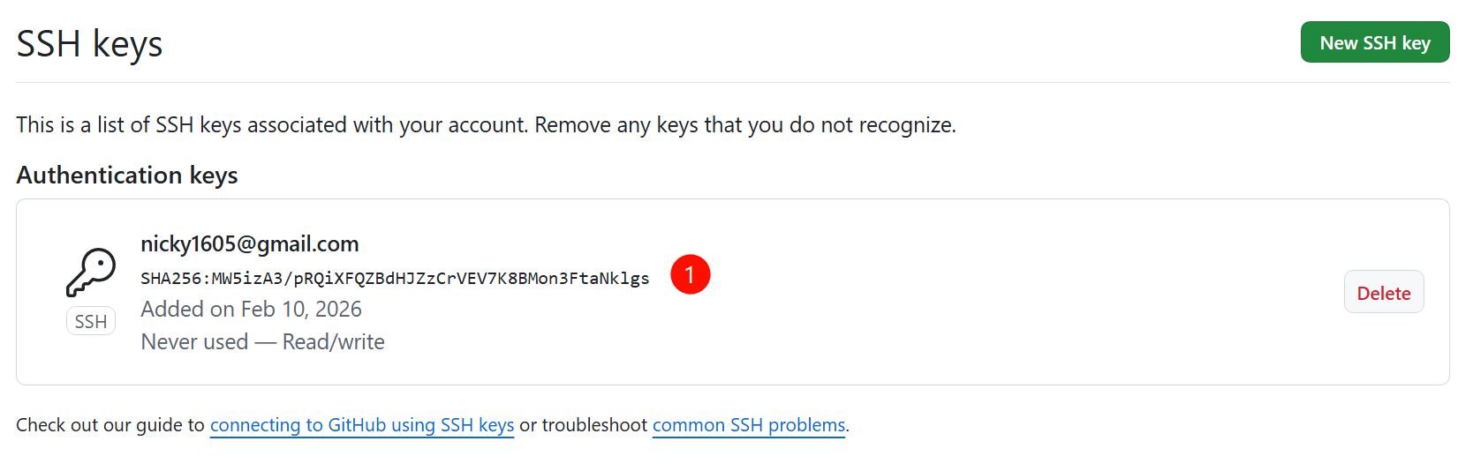Viewport: 1458px width, 471px height.
Task: Click the SSH badge under the key icon
Action: click(x=91, y=322)
